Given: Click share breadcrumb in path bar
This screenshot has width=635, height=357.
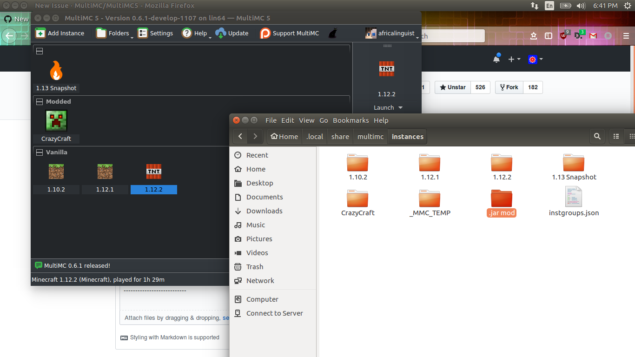Looking at the screenshot, I should (x=340, y=136).
